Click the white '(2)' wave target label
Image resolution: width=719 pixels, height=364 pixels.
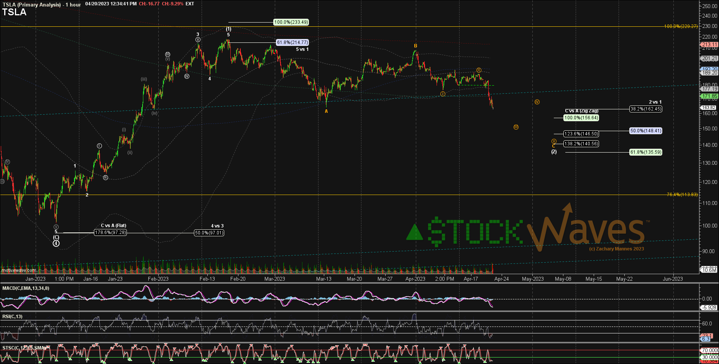pyautogui.click(x=554, y=152)
